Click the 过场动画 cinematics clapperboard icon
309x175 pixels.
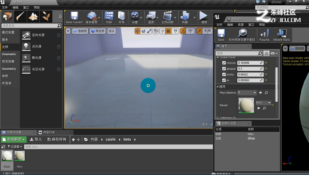(x=168, y=17)
